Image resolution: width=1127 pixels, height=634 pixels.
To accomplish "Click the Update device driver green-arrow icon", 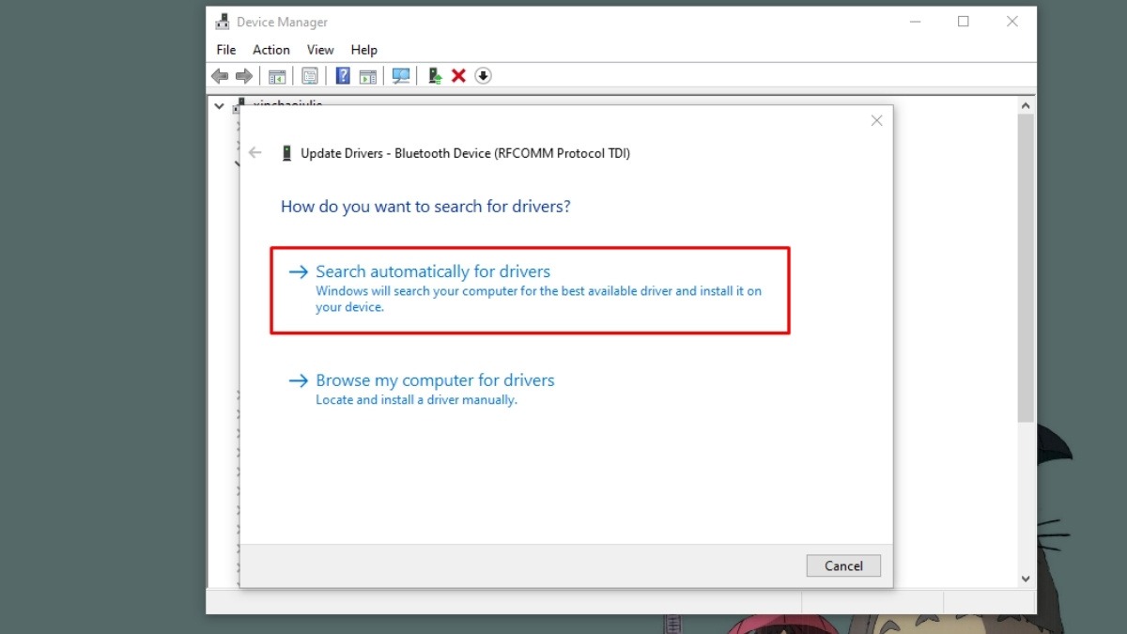I will click(434, 76).
